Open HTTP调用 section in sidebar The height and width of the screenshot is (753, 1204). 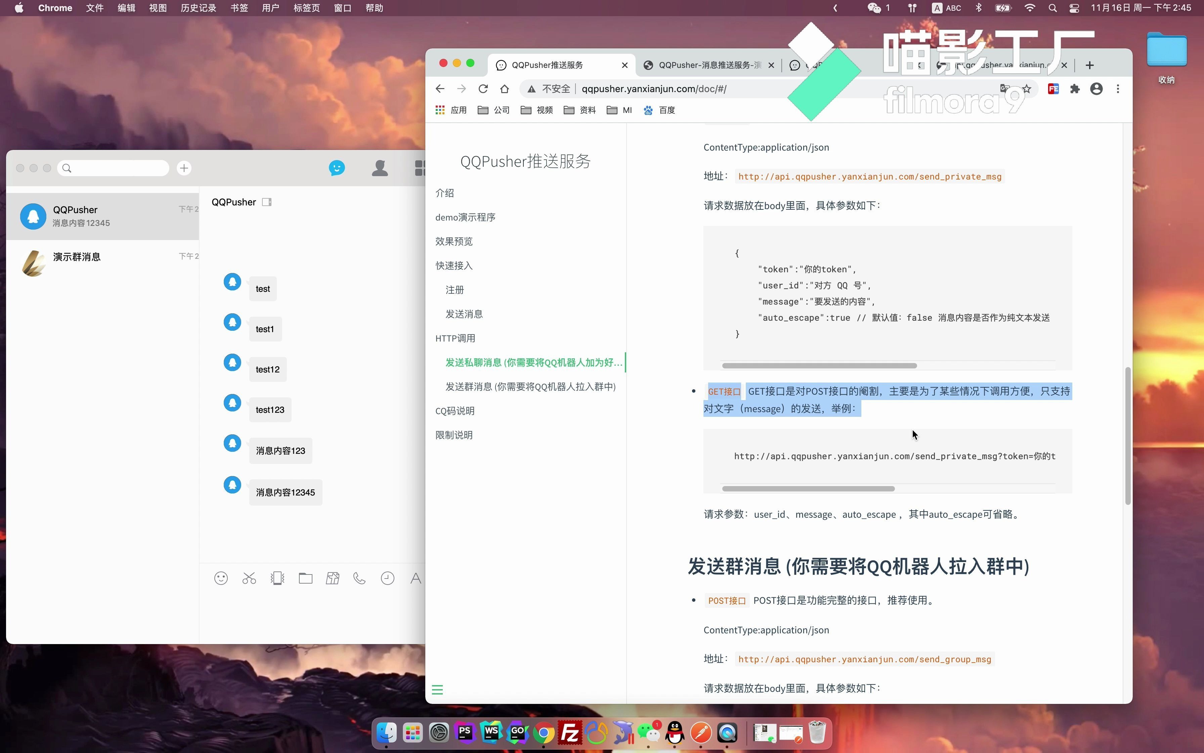455,338
